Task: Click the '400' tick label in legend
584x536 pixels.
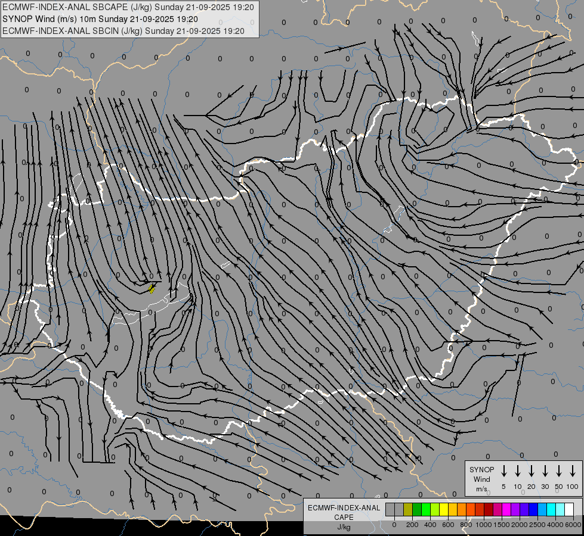Action: pos(430,525)
